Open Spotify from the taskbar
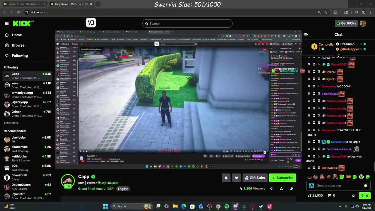The width and height of the screenshot is (375, 211). [x=227, y=206]
